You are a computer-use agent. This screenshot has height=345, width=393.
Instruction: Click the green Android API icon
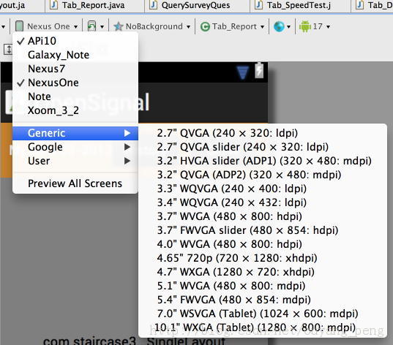[x=304, y=26]
